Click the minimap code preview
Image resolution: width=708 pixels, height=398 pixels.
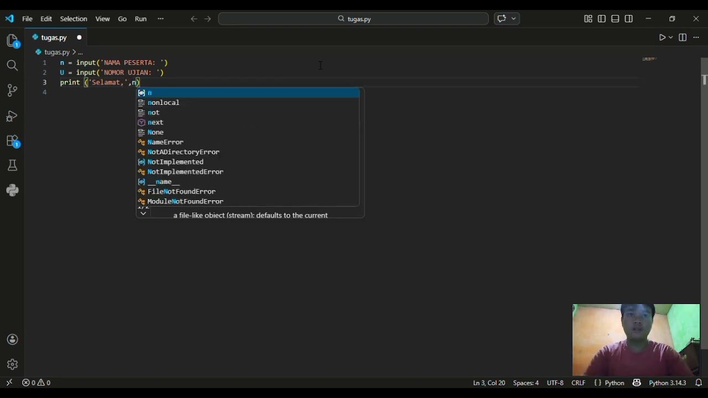click(x=649, y=59)
